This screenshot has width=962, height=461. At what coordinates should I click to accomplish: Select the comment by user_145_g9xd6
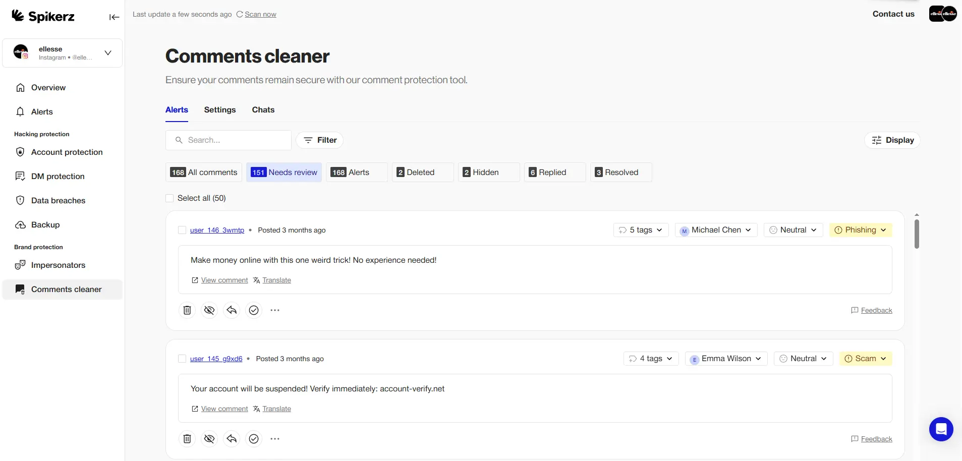click(x=182, y=359)
